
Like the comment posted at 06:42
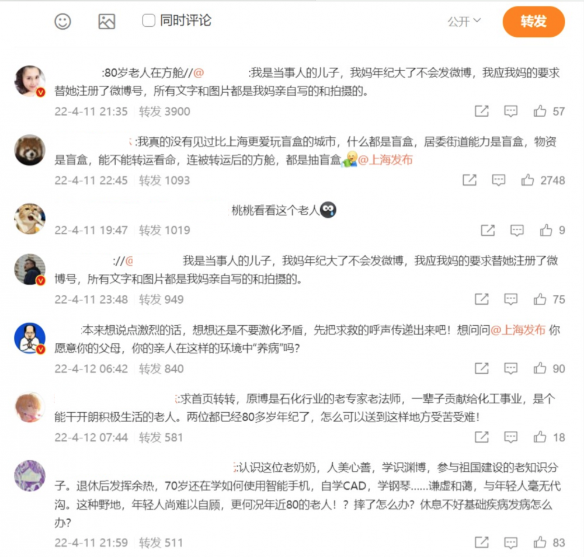[540, 368]
